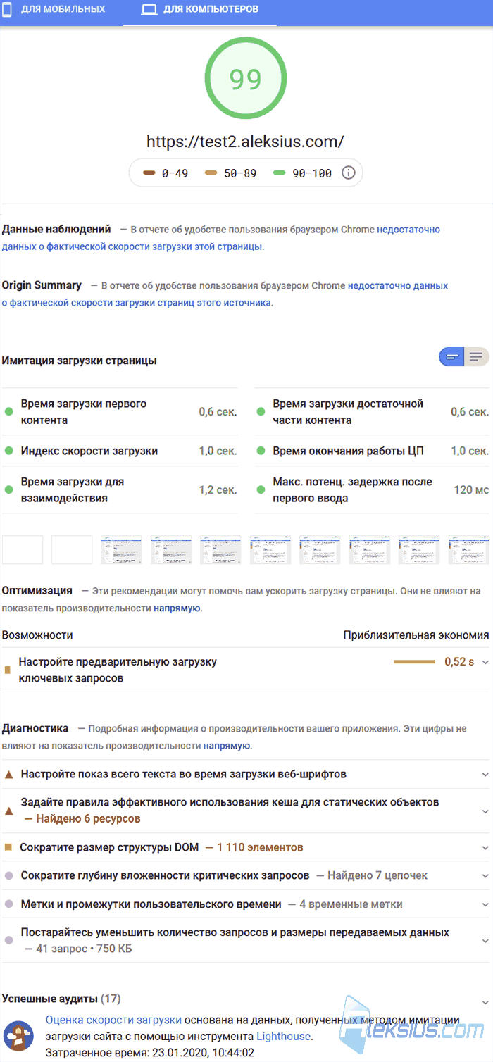The height and width of the screenshot is (1062, 493).
Task: Click 'Найдено 7 цепочек' text
Action: 377,875
